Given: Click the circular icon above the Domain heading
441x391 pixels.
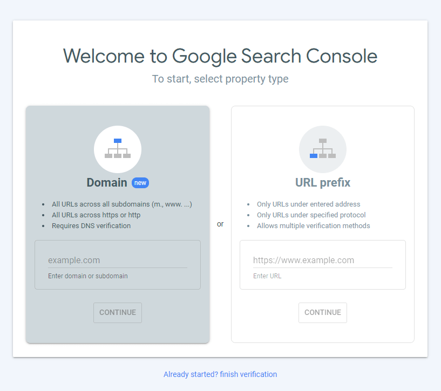Looking at the screenshot, I should (x=118, y=149).
